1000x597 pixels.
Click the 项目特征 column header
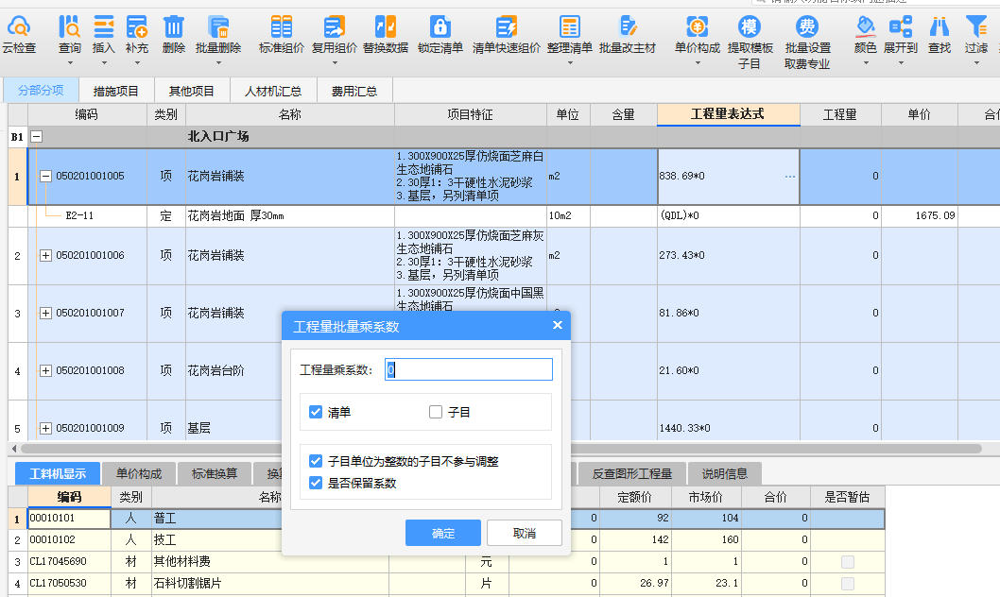point(470,114)
